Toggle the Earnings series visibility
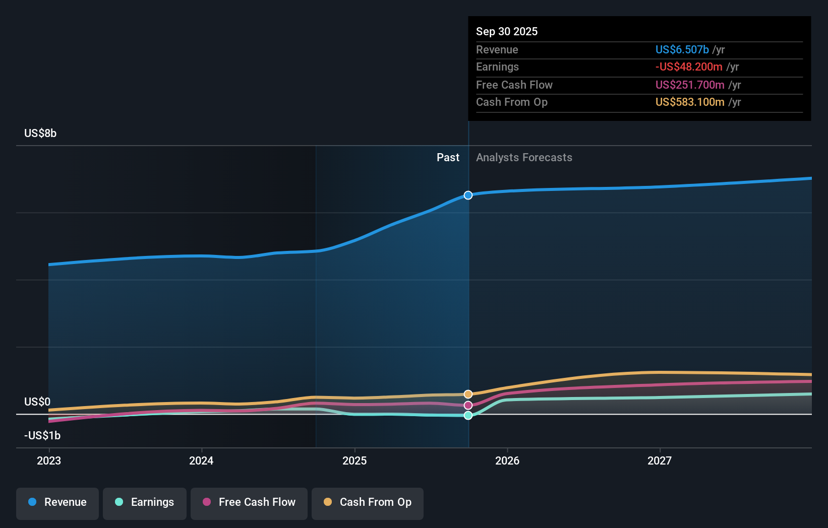Image resolution: width=828 pixels, height=528 pixels. click(x=145, y=502)
